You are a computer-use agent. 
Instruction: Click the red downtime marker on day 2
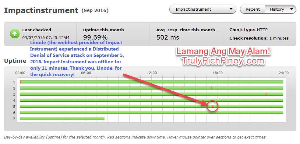click(211, 88)
